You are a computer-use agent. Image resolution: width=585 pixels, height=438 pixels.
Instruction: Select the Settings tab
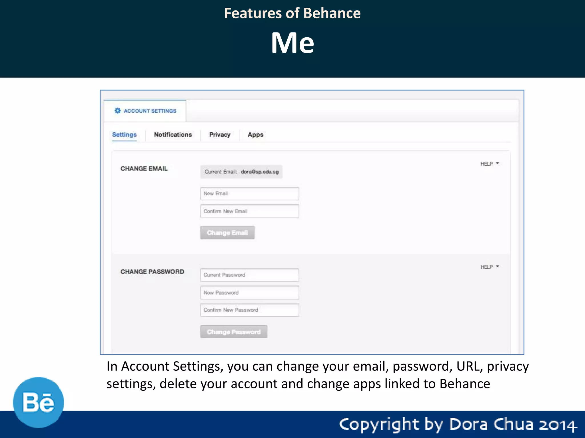coord(124,135)
